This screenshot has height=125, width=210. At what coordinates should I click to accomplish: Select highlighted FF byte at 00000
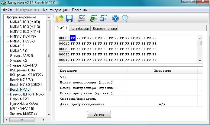[73, 38]
